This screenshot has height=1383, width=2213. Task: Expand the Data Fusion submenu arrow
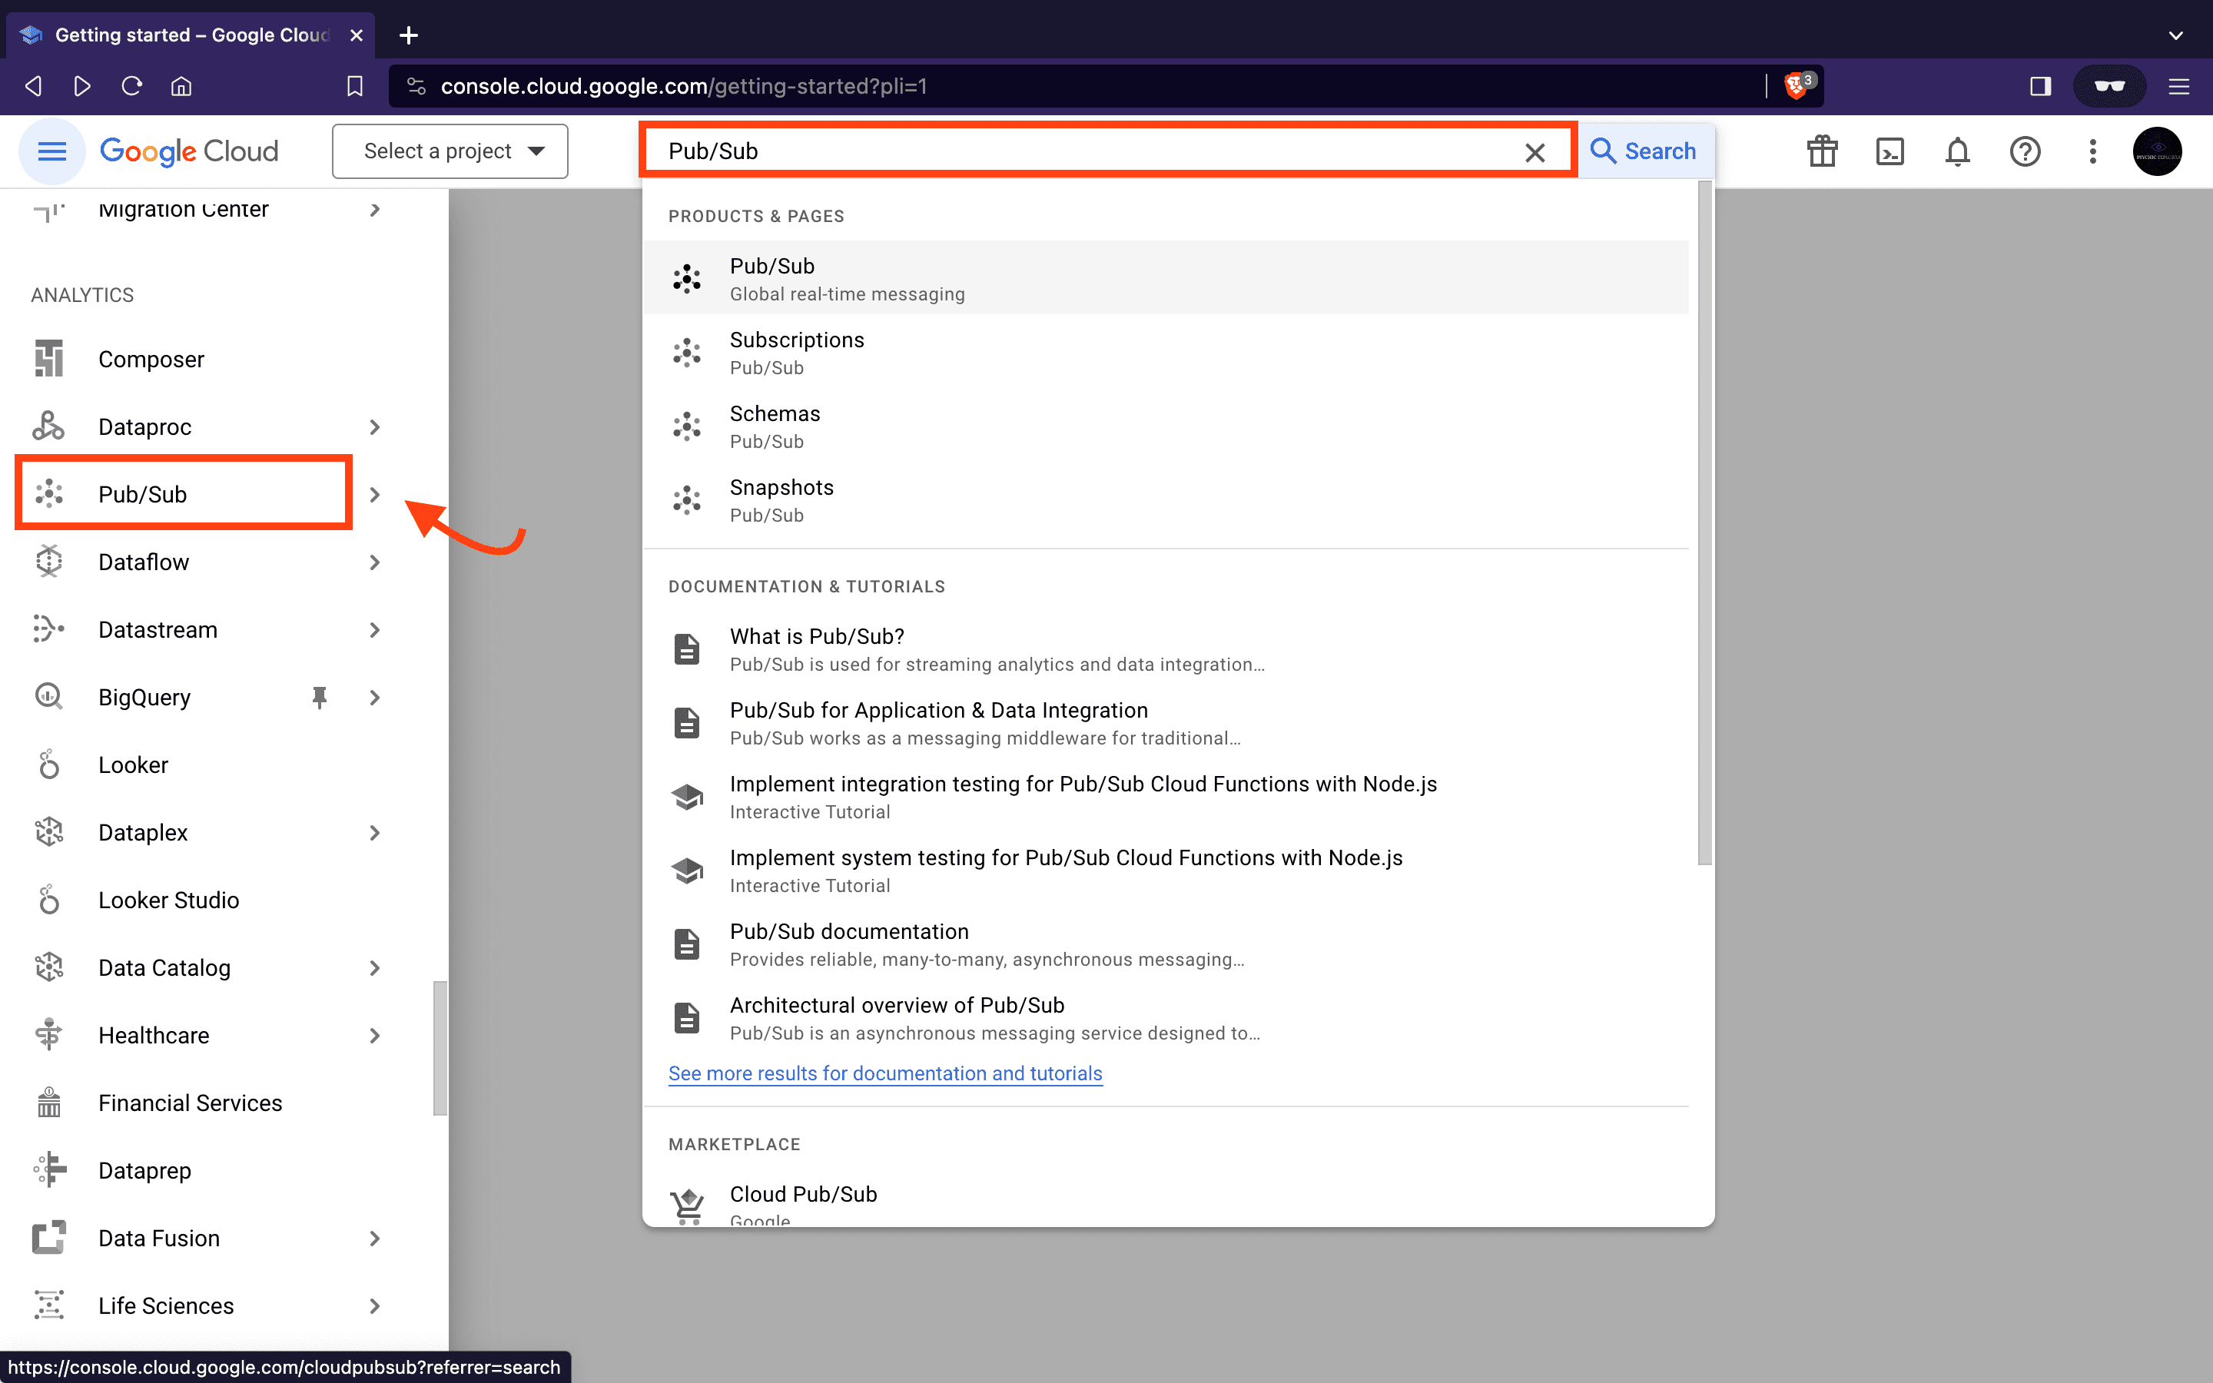(x=374, y=1239)
